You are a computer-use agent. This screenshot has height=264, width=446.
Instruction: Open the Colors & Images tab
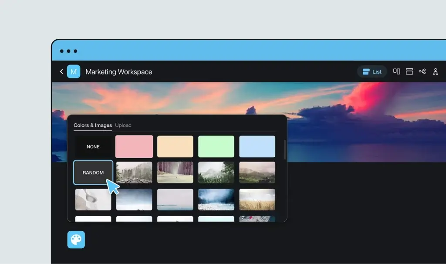(x=93, y=125)
